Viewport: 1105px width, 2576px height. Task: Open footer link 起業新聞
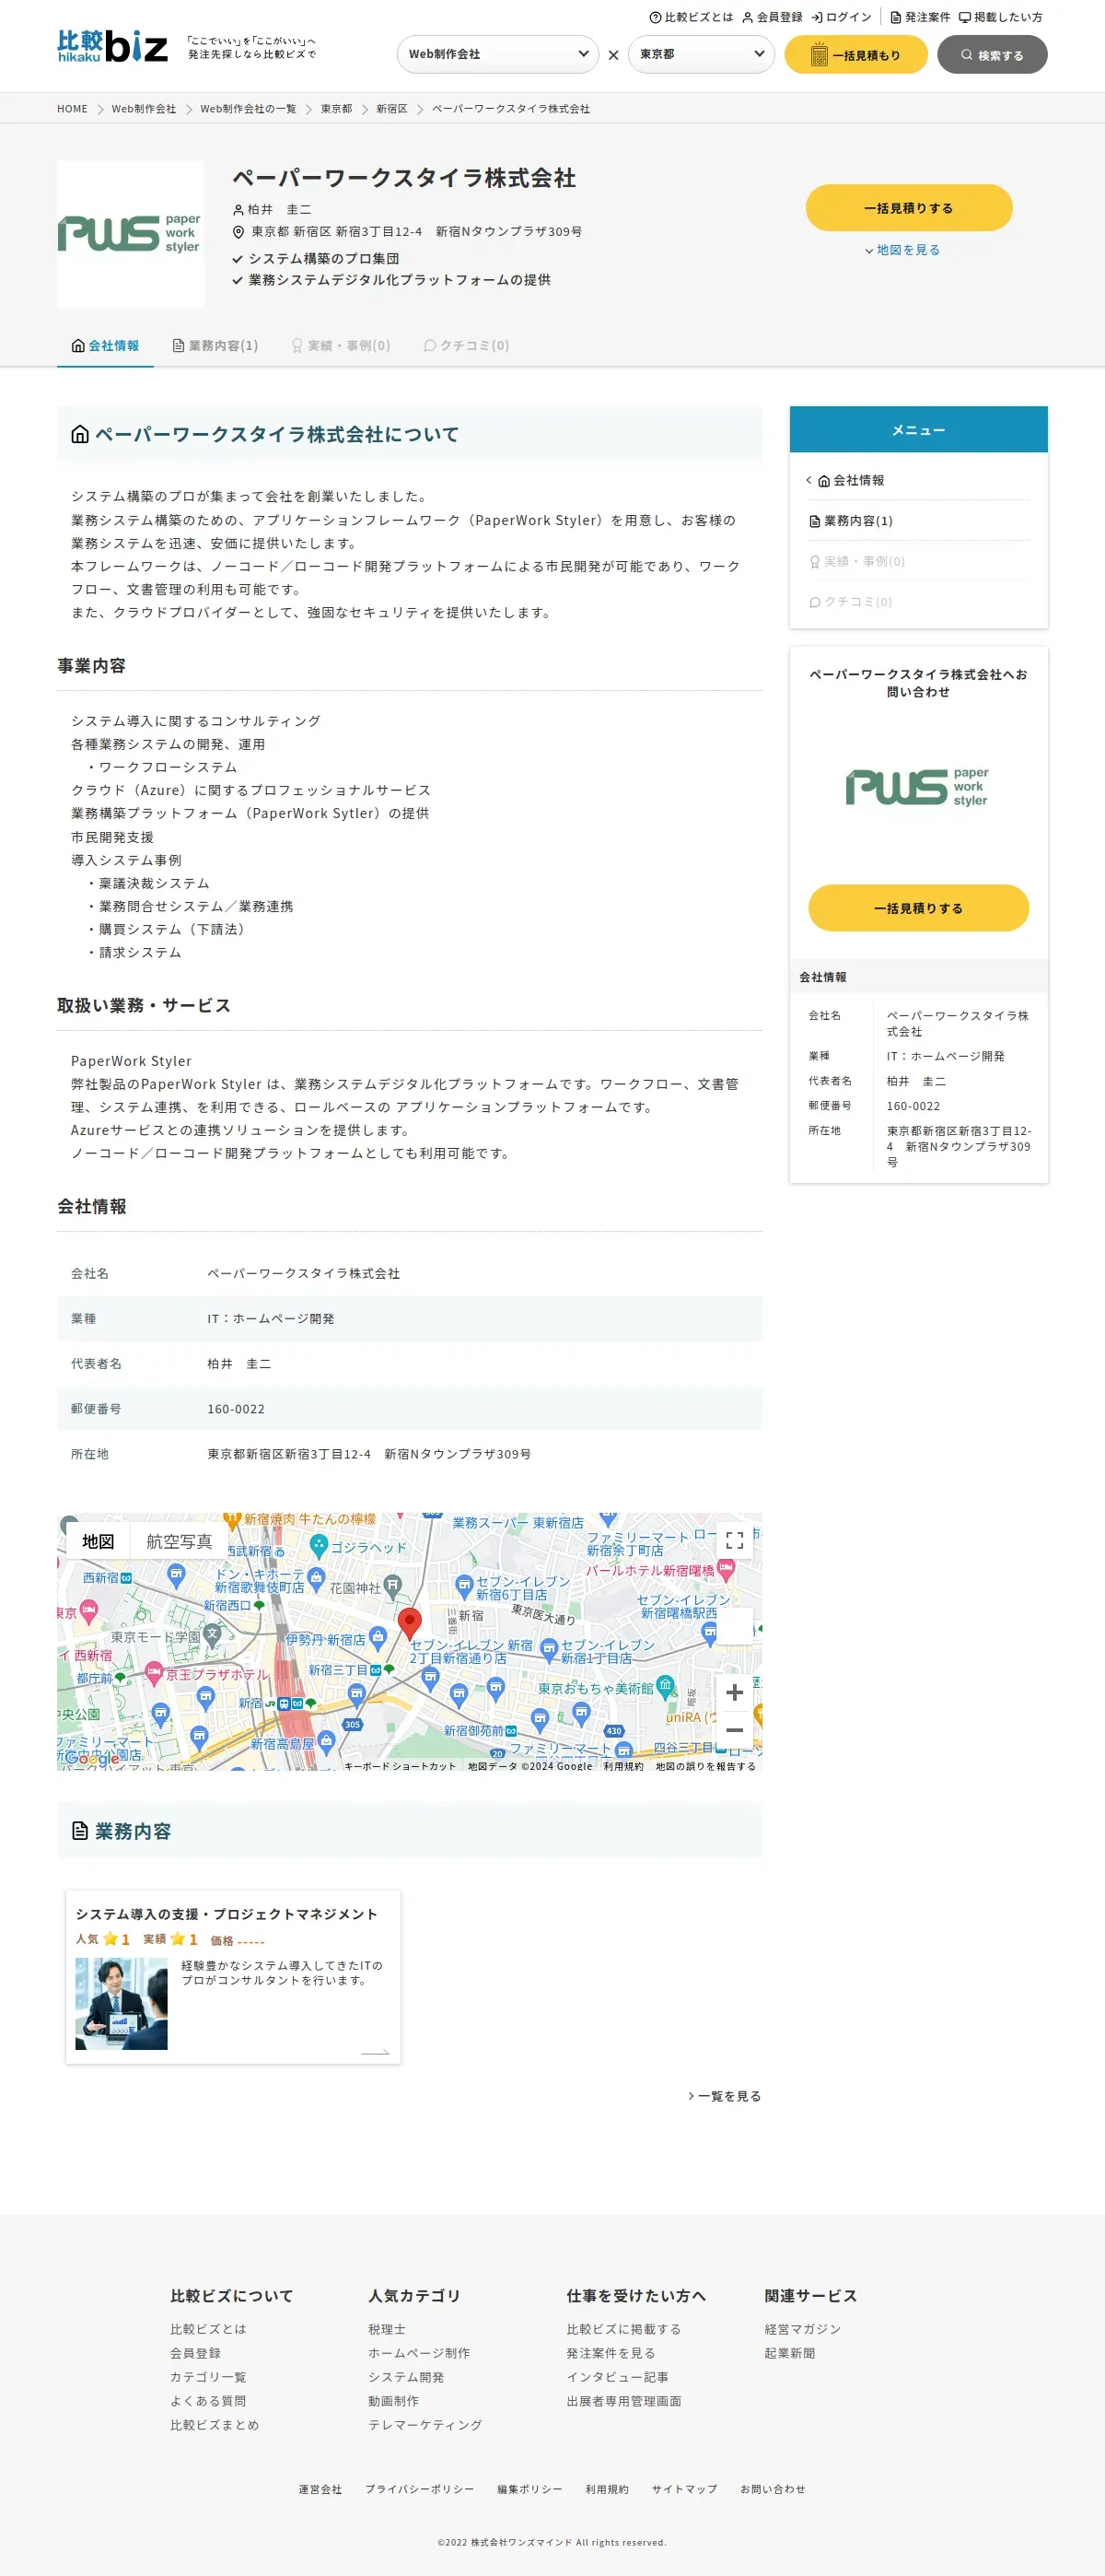pos(789,2353)
